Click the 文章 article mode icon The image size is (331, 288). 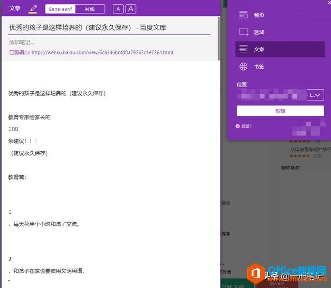244,49
